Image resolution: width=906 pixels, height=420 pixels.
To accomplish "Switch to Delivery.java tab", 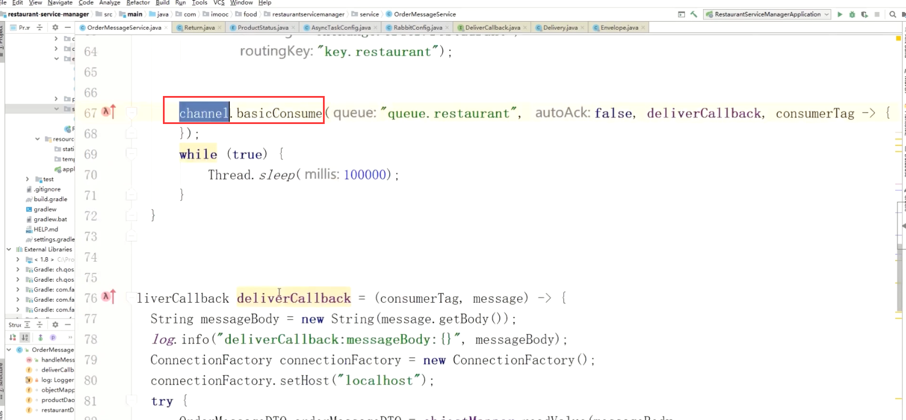I will click(x=560, y=27).
